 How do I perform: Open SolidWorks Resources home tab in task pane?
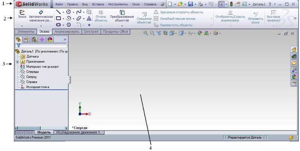294,49
